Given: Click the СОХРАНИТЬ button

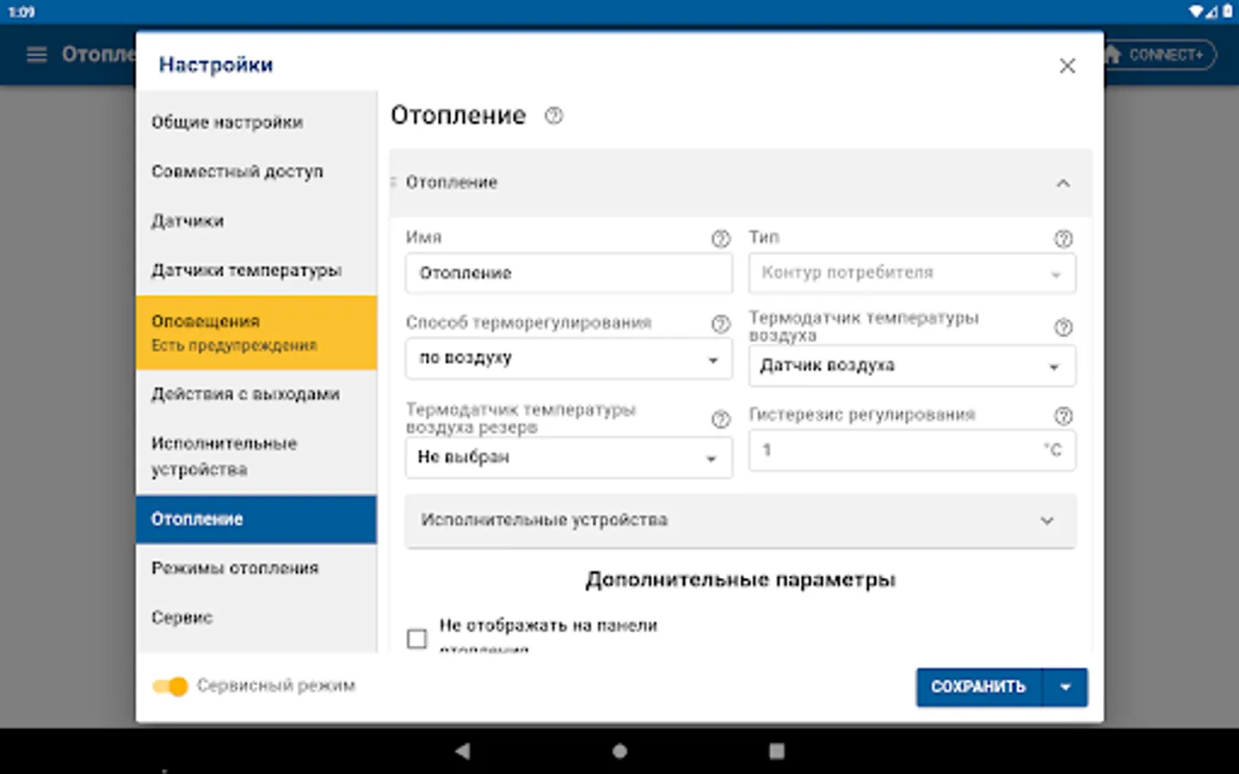Looking at the screenshot, I should pos(979,687).
